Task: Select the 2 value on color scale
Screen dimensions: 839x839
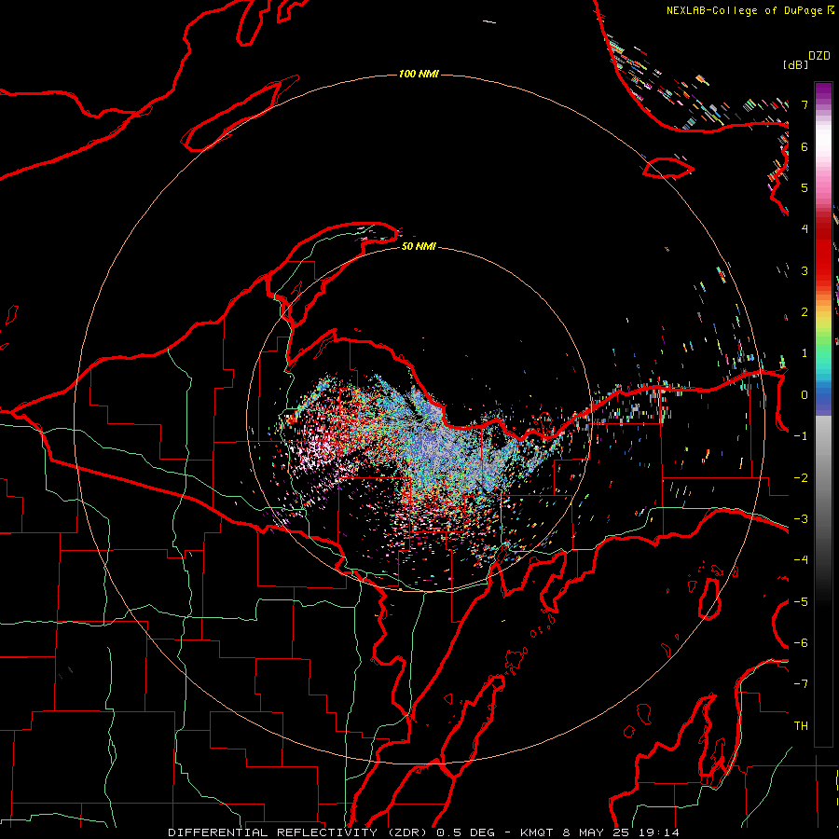Action: coord(805,312)
